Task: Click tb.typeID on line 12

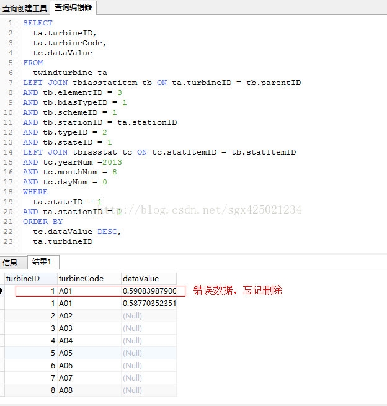Action: tap(65, 132)
